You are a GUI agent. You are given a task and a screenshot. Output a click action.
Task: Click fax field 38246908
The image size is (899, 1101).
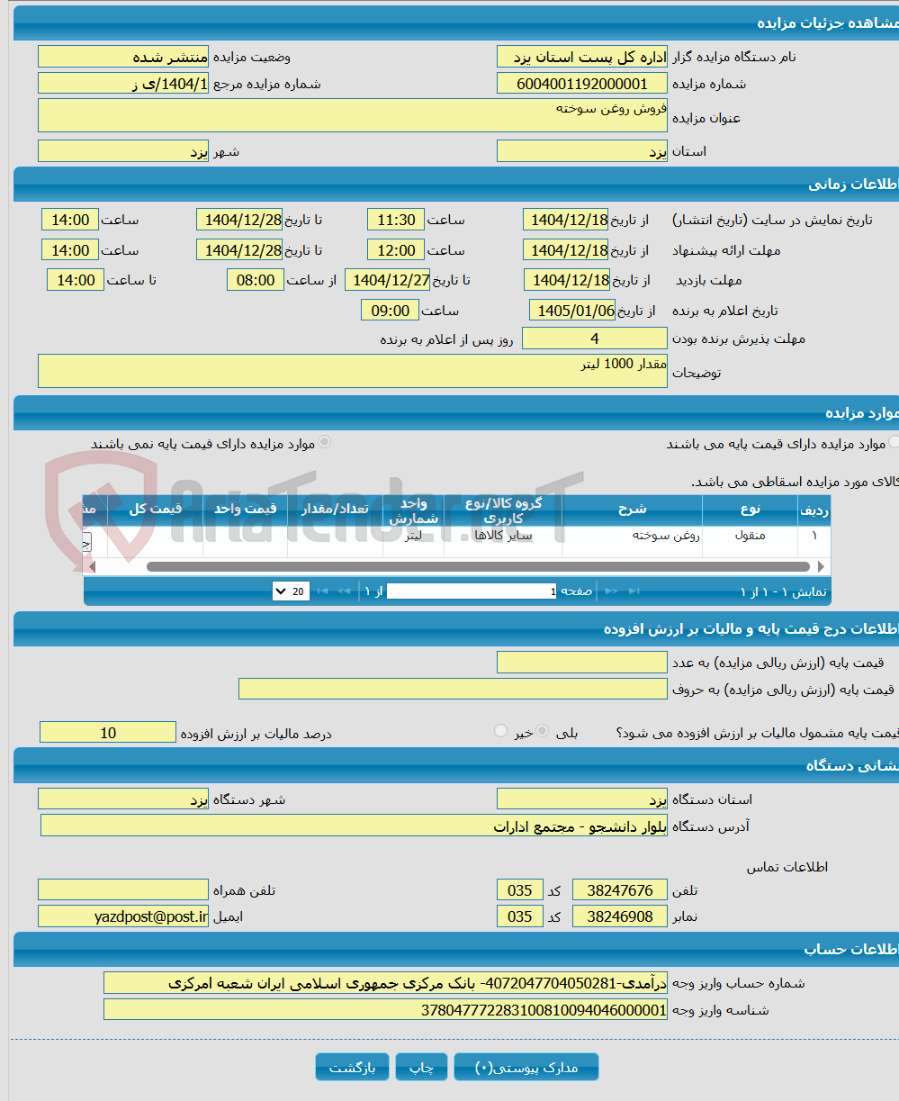pos(620,916)
